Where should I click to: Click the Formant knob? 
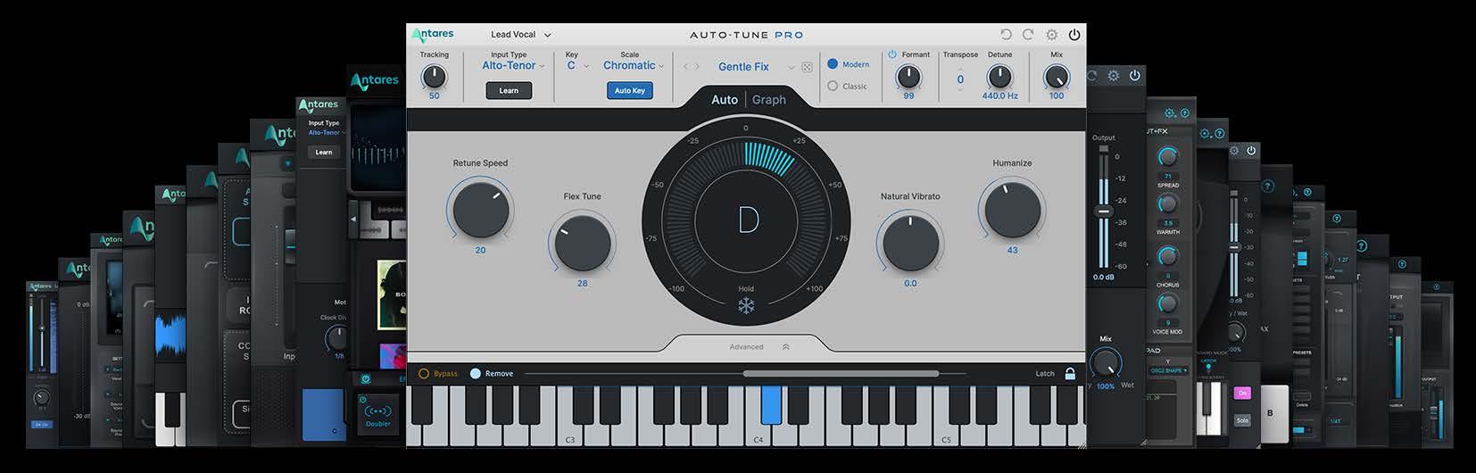pos(908,77)
